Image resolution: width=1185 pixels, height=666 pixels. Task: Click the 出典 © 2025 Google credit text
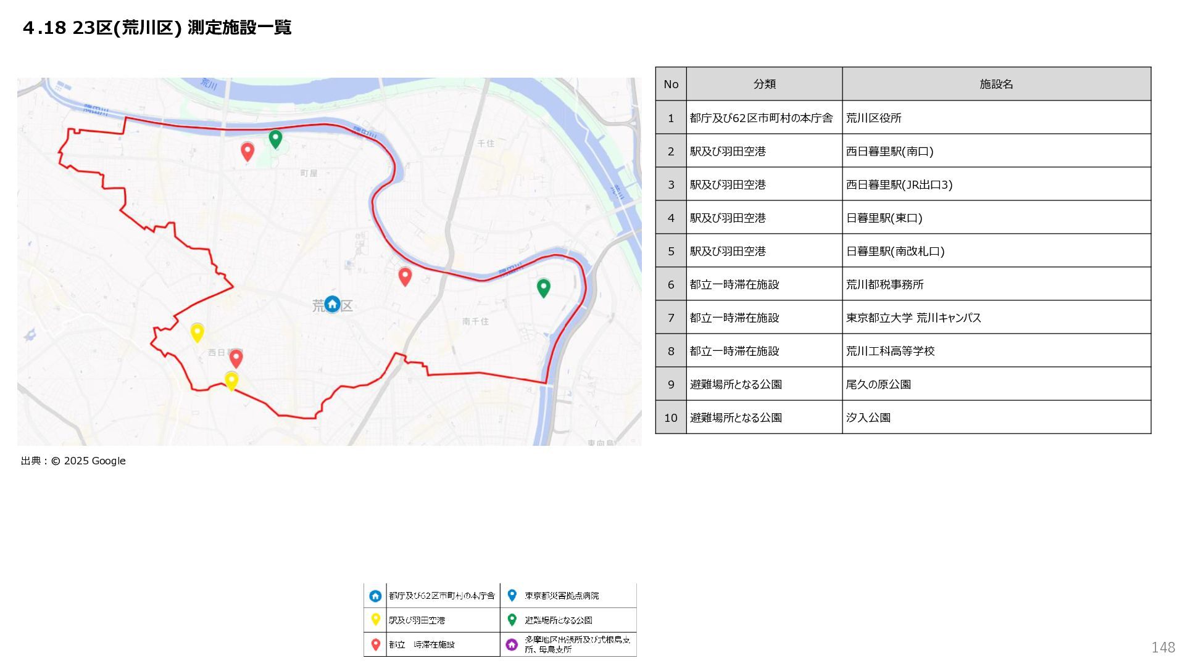click(73, 461)
